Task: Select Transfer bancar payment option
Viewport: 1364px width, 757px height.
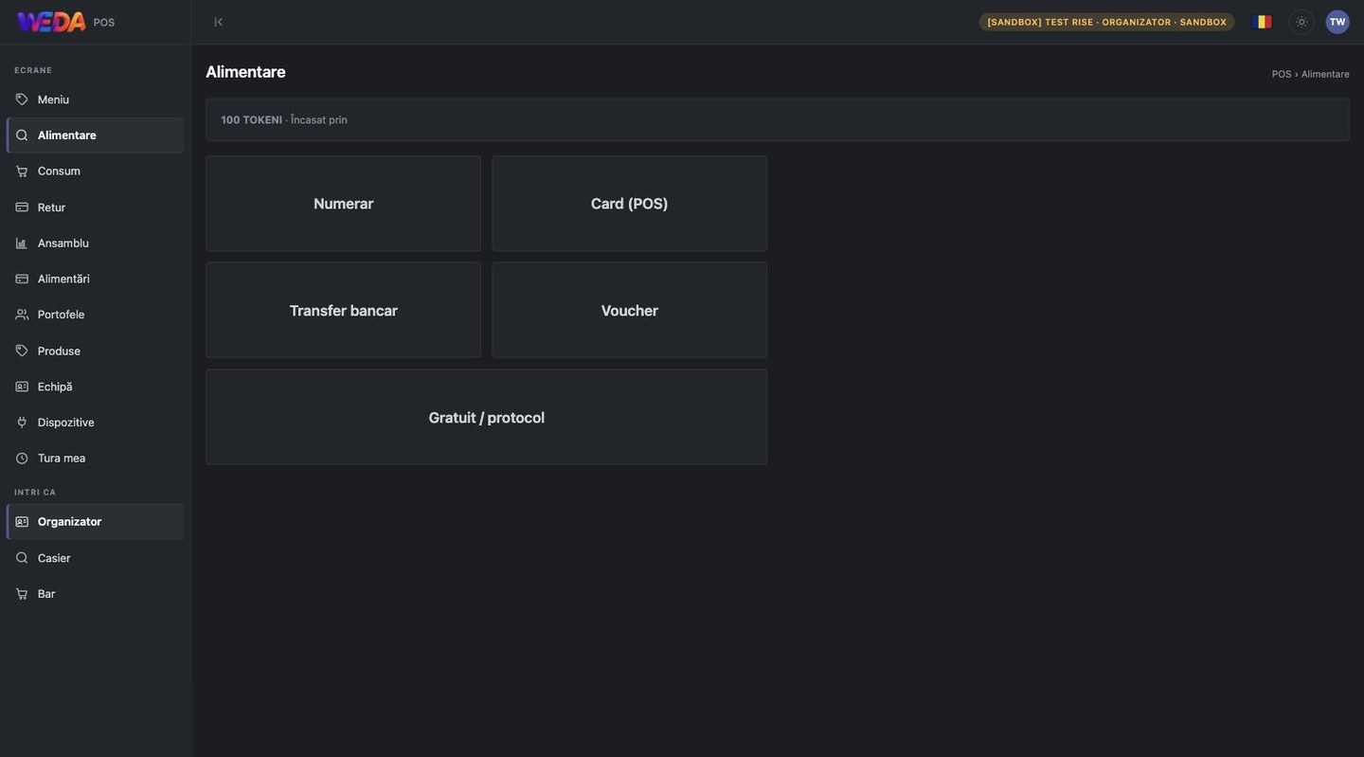Action: [343, 311]
